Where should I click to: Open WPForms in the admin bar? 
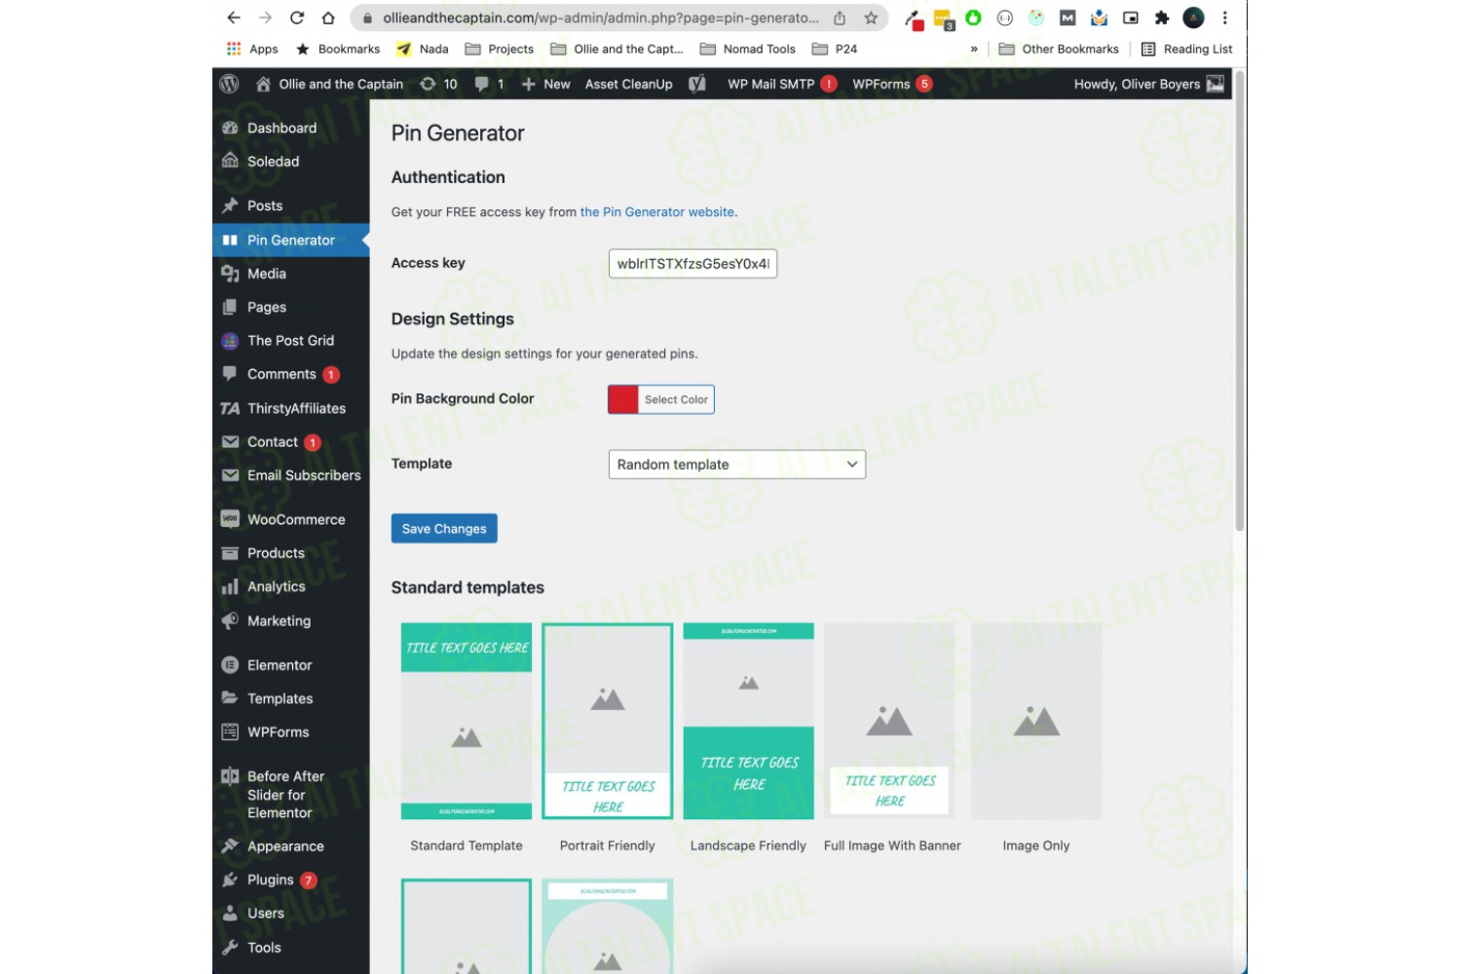click(x=892, y=84)
